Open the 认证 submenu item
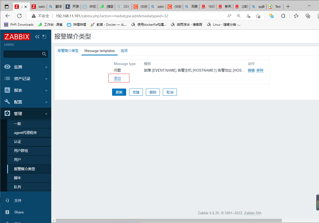The image size is (319, 223). coord(29,142)
